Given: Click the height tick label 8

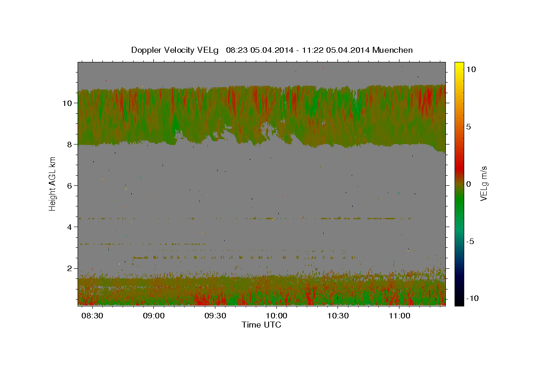Looking at the screenshot, I should tap(69, 145).
